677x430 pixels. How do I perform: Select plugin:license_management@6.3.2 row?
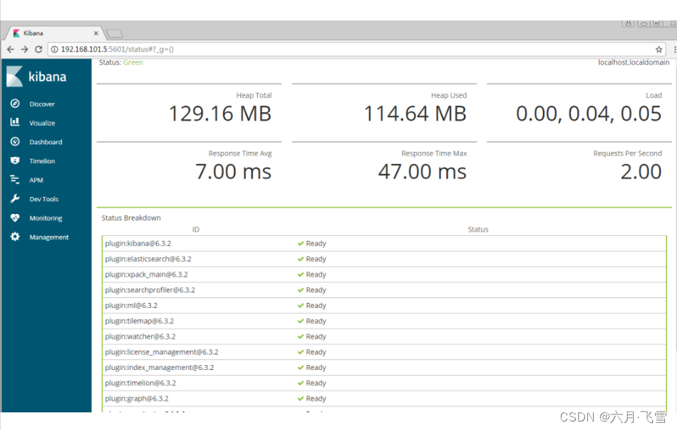pyautogui.click(x=384, y=352)
